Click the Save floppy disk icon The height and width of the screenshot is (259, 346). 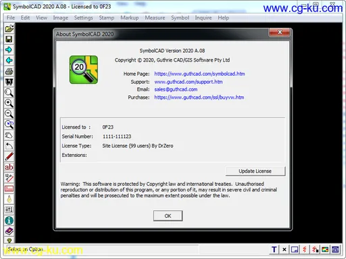[x=9, y=39]
